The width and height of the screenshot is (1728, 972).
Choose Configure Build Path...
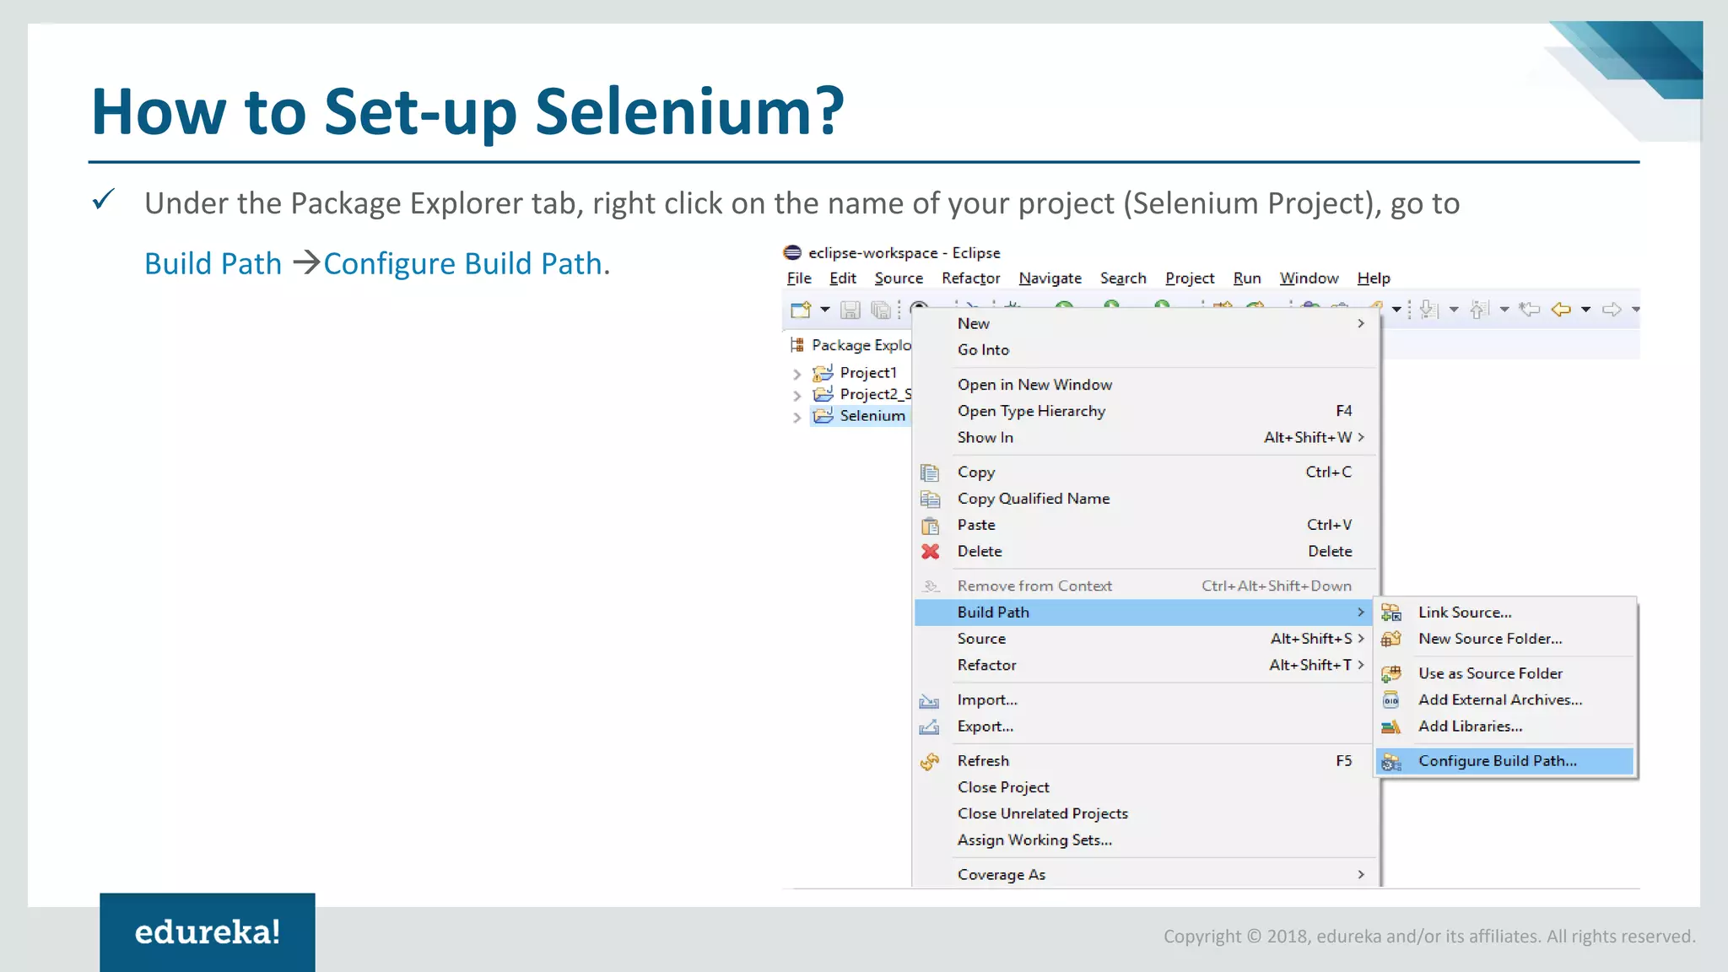tap(1505, 761)
